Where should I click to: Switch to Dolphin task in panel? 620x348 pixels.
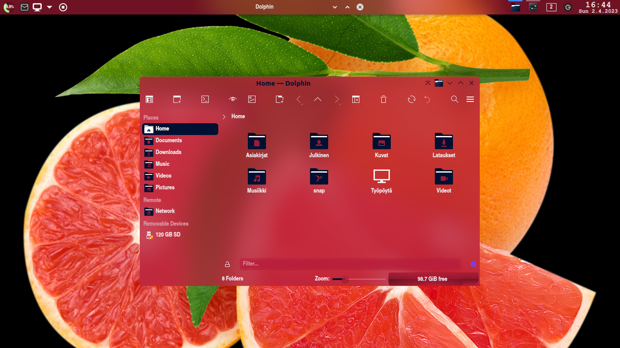click(515, 7)
